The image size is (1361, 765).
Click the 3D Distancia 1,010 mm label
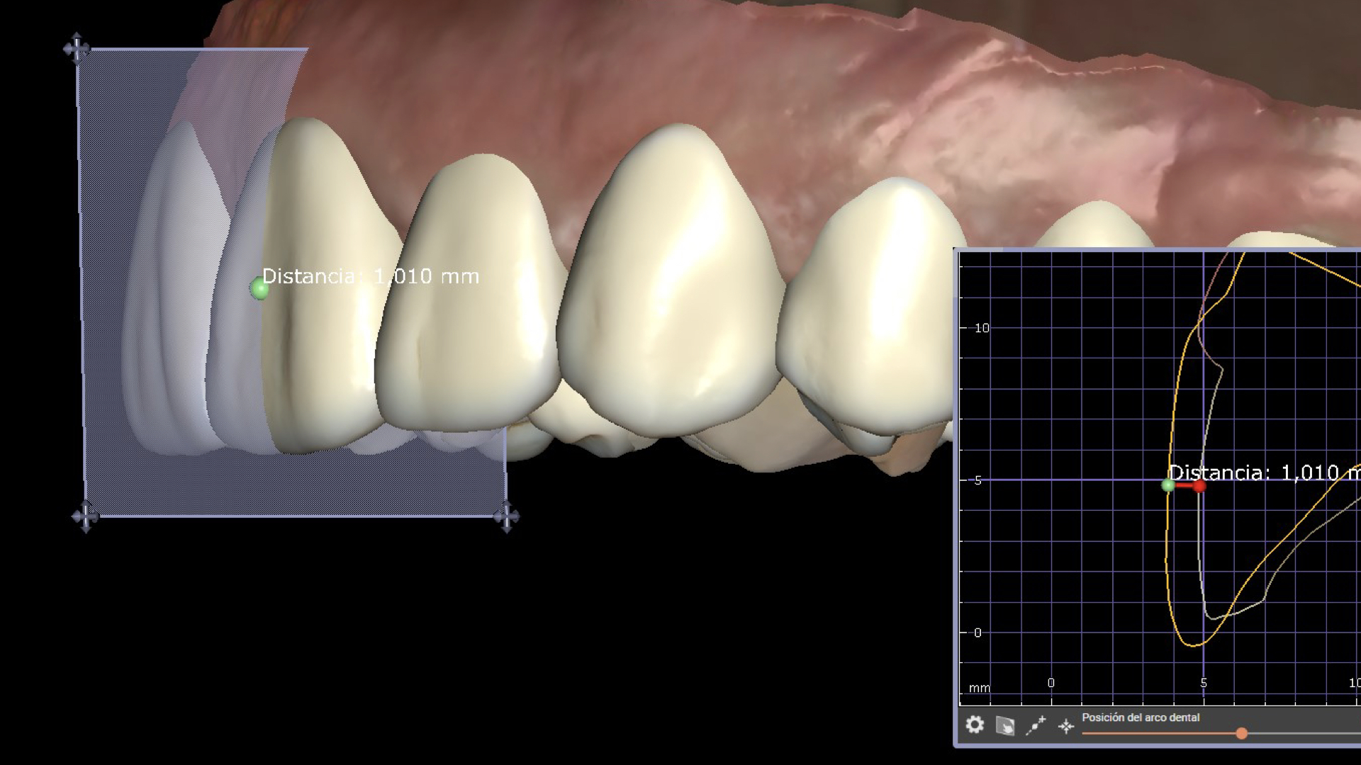[x=370, y=276]
